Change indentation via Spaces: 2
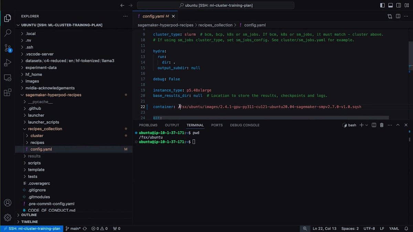This screenshot has height=232, width=413. pyautogui.click(x=350, y=229)
